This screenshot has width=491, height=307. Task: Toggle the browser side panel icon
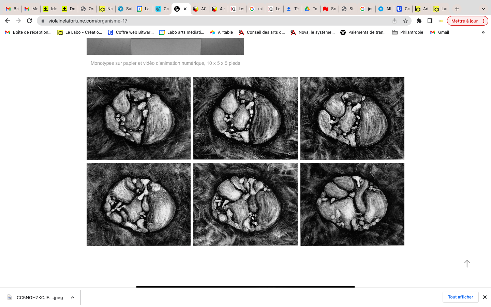point(430,21)
